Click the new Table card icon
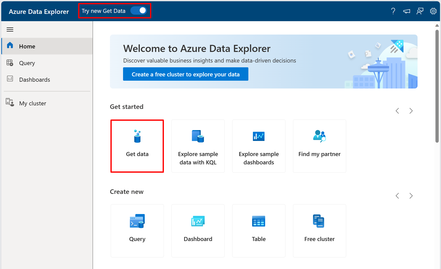 [x=259, y=221]
